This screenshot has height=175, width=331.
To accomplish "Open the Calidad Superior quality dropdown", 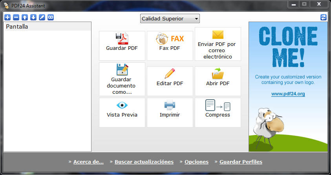I will (170, 18).
